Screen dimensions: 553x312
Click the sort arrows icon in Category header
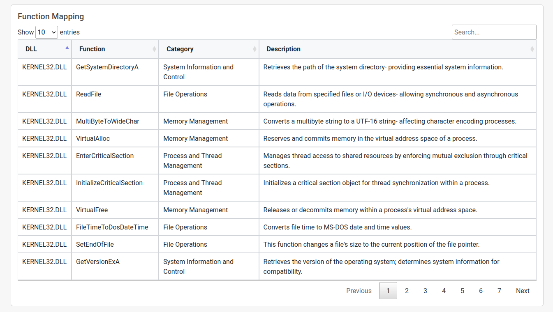[x=255, y=49]
